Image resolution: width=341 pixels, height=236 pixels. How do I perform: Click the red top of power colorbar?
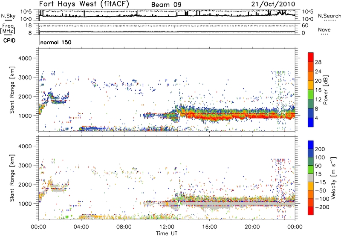[311, 57]
